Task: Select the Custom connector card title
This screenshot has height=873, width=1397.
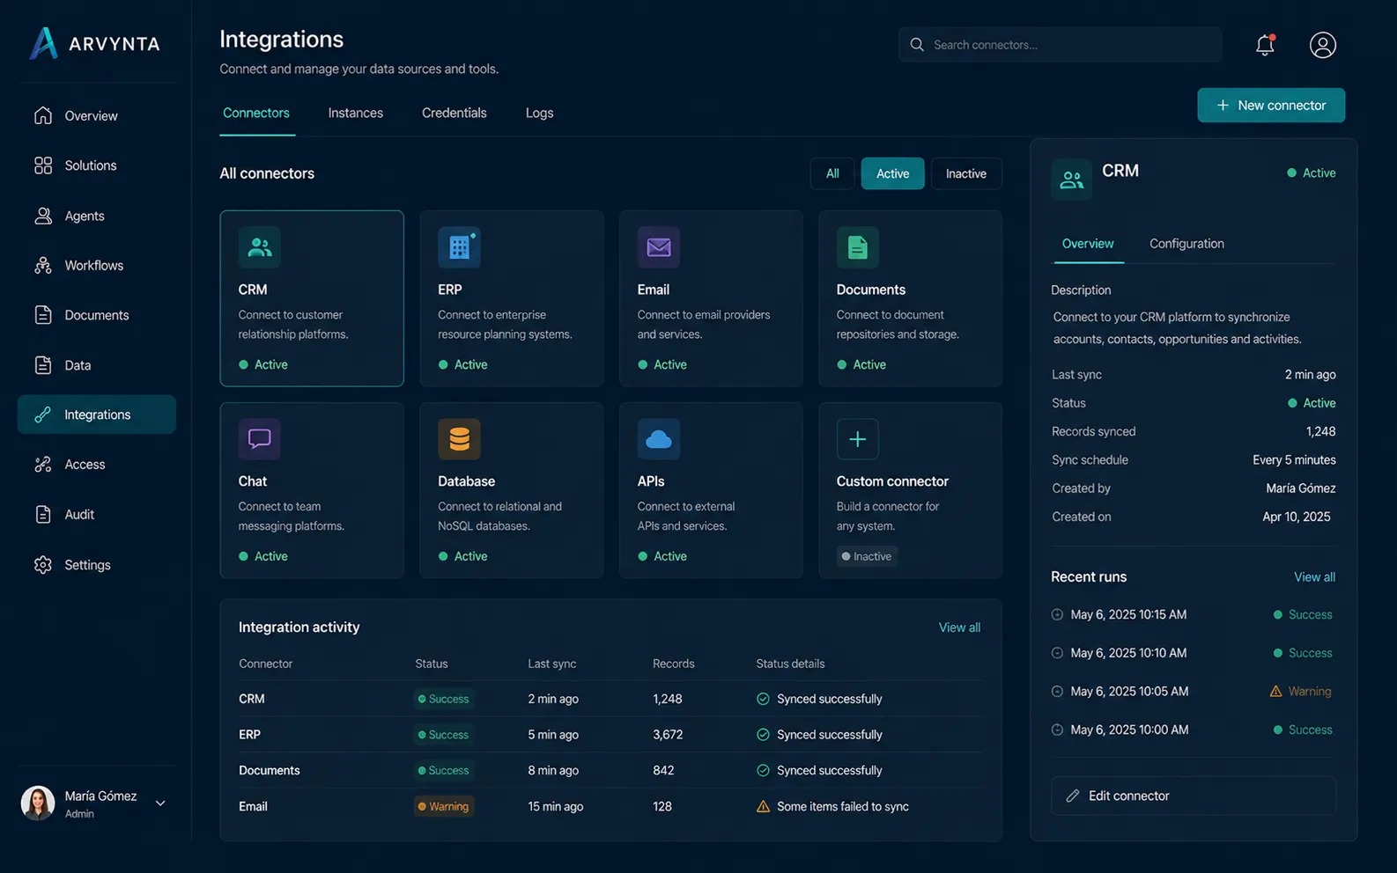Action: tap(892, 481)
